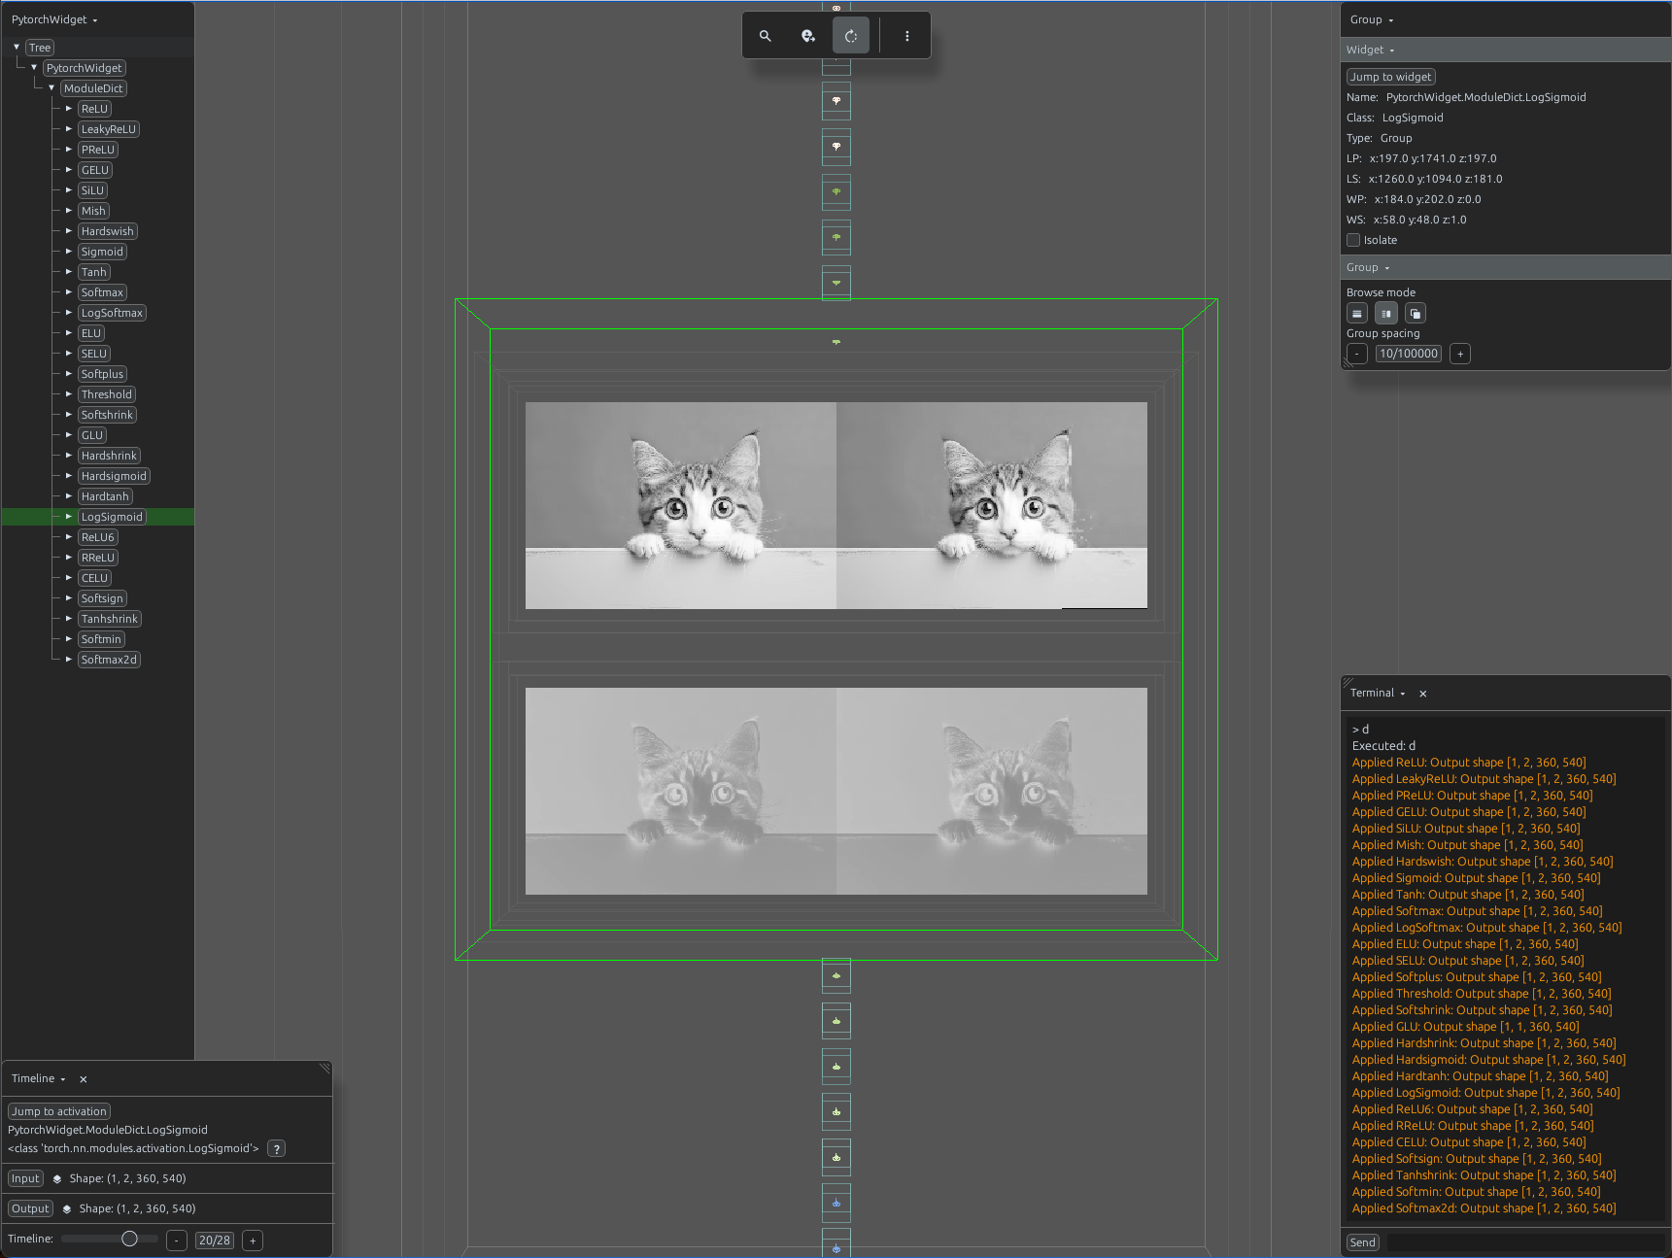The image size is (1672, 1258).
Task: Select the side-by-side browse mode icon
Action: point(1386,314)
